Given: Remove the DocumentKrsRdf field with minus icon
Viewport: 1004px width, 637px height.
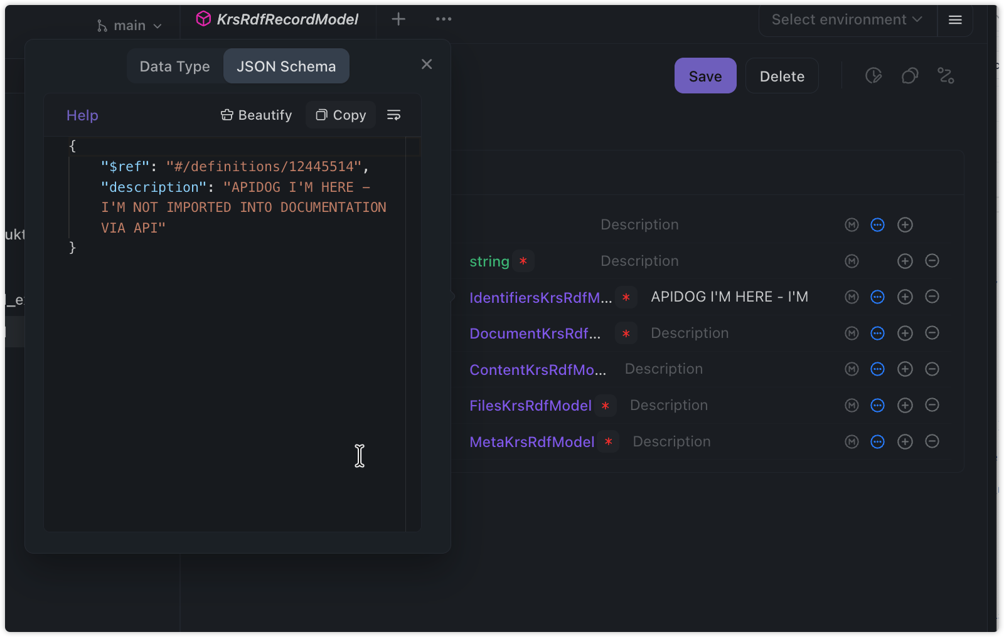Looking at the screenshot, I should (x=932, y=333).
